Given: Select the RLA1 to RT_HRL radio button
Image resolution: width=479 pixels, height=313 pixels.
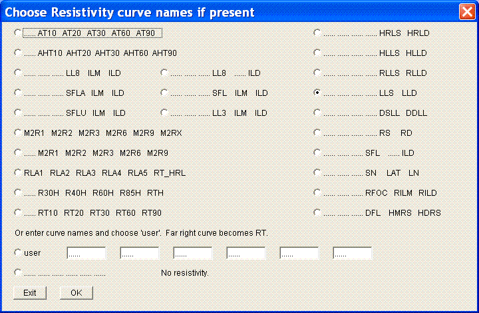Looking at the screenshot, I should pos(18,172).
